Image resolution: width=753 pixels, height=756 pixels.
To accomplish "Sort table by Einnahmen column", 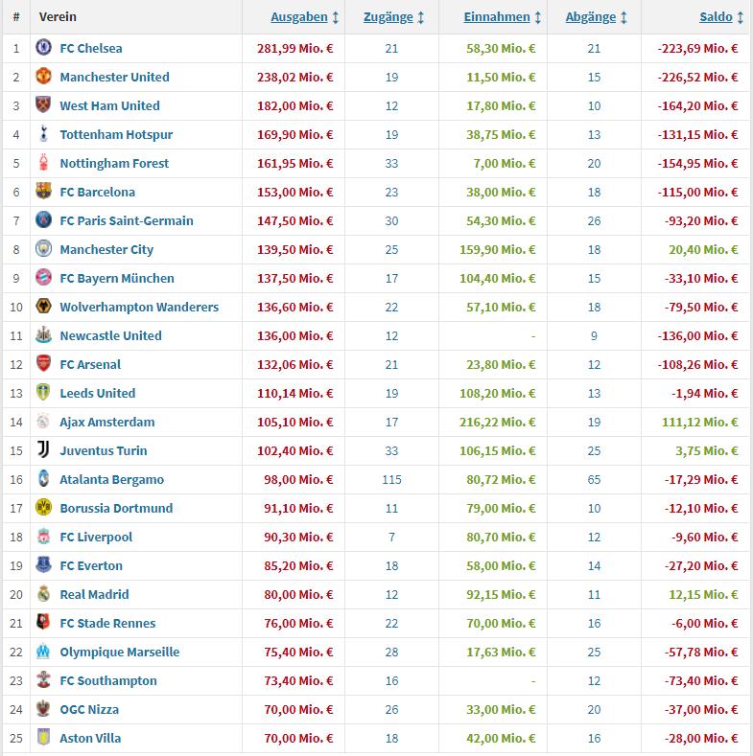I will coord(503,17).
